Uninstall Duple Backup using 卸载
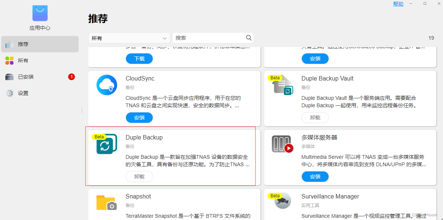Image resolution: width=443 pixels, height=220 pixels. tap(139, 176)
